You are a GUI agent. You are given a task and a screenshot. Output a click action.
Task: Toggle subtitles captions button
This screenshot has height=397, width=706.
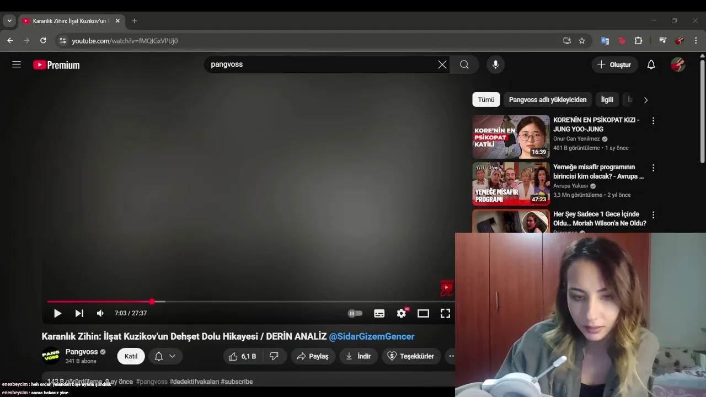coord(379,313)
